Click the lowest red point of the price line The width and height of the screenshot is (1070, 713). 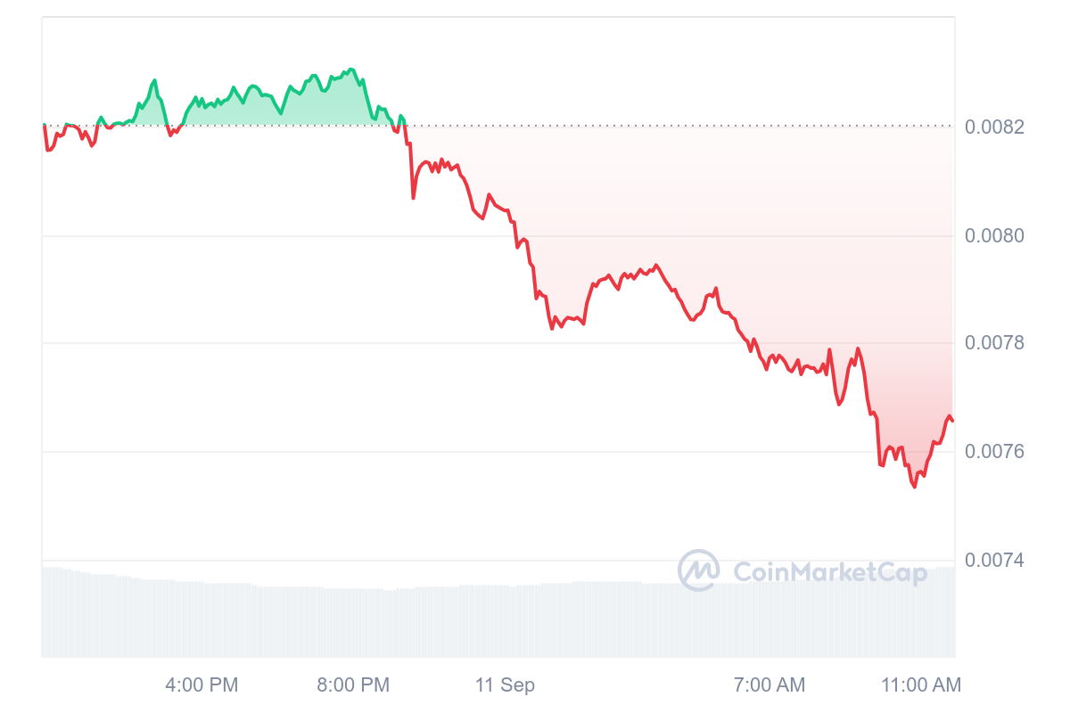[914, 487]
